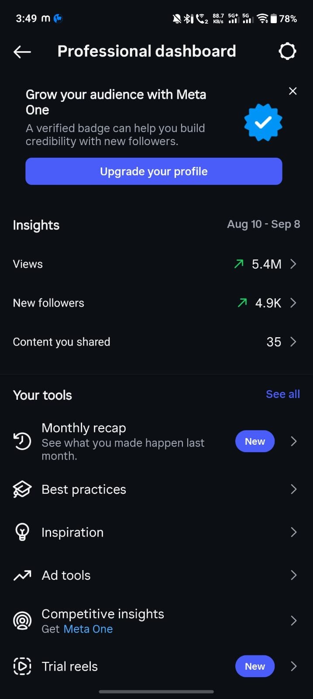Tap the New badge on Trial reels
This screenshot has width=313, height=699.
[255, 666]
